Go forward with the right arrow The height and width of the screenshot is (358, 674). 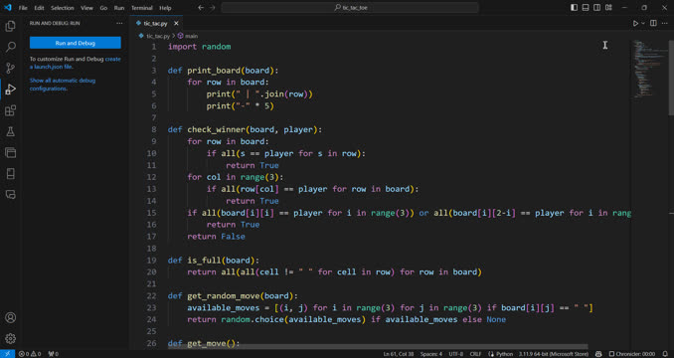click(x=213, y=8)
